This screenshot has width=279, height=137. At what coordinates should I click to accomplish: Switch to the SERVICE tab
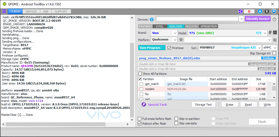click(x=31, y=12)
